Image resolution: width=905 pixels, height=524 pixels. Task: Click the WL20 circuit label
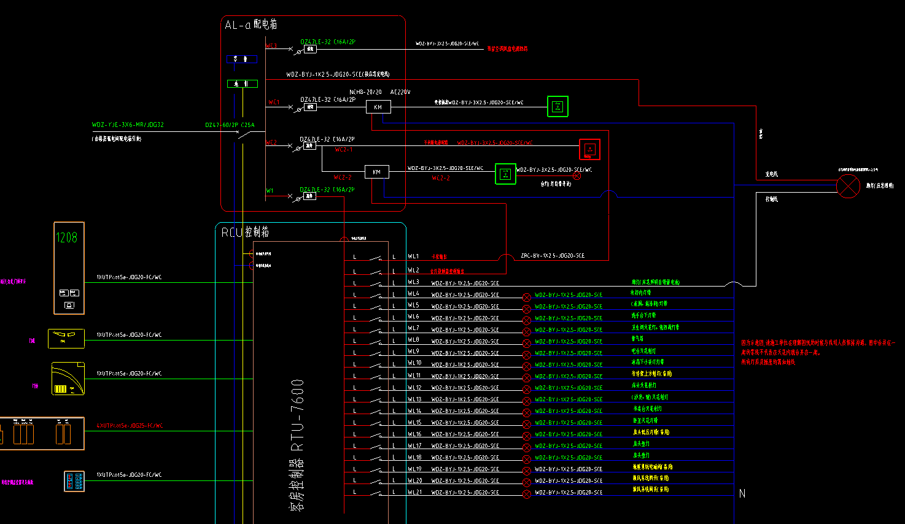point(415,481)
